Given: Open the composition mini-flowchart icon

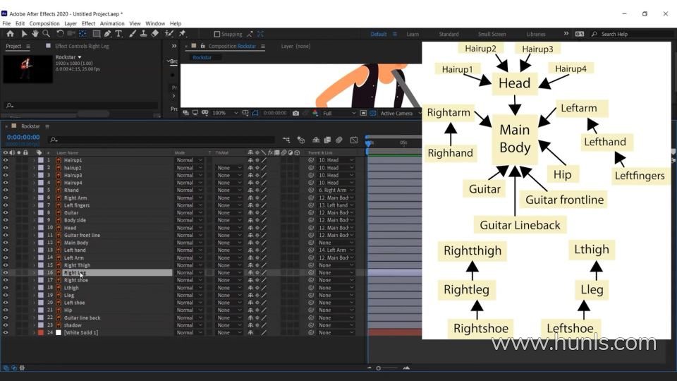Looking at the screenshot, I should pos(286,140).
